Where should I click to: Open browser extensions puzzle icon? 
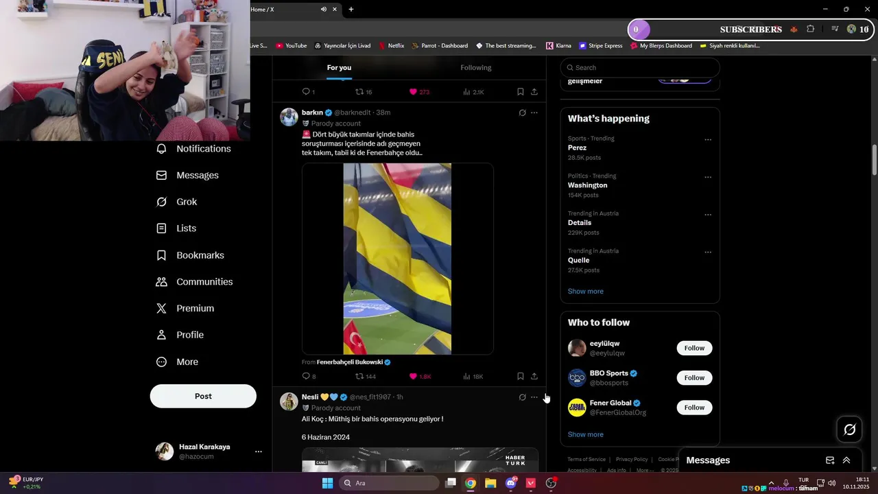click(x=811, y=30)
